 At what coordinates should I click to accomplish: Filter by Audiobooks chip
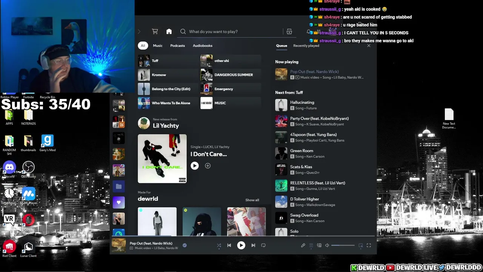(203, 46)
